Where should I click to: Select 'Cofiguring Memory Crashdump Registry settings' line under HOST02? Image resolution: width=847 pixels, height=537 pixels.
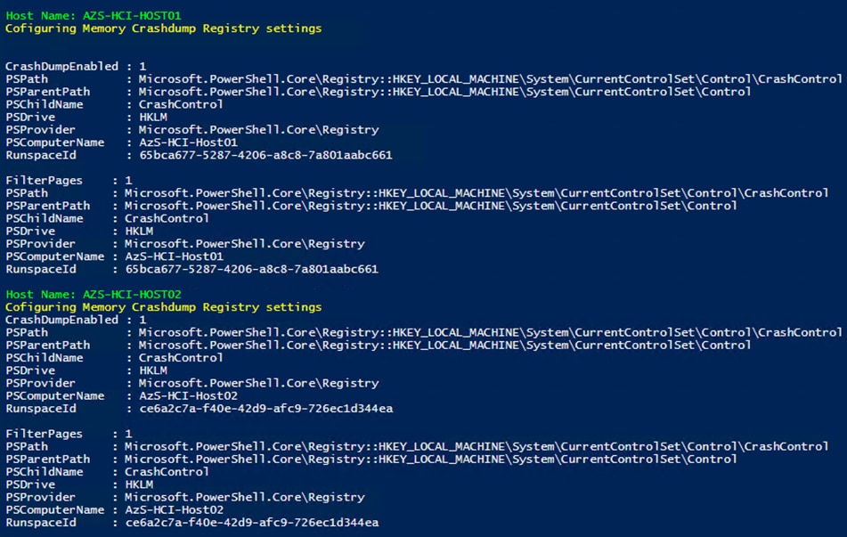click(164, 307)
